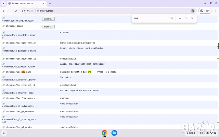Close the find bar

(x=192, y=18)
